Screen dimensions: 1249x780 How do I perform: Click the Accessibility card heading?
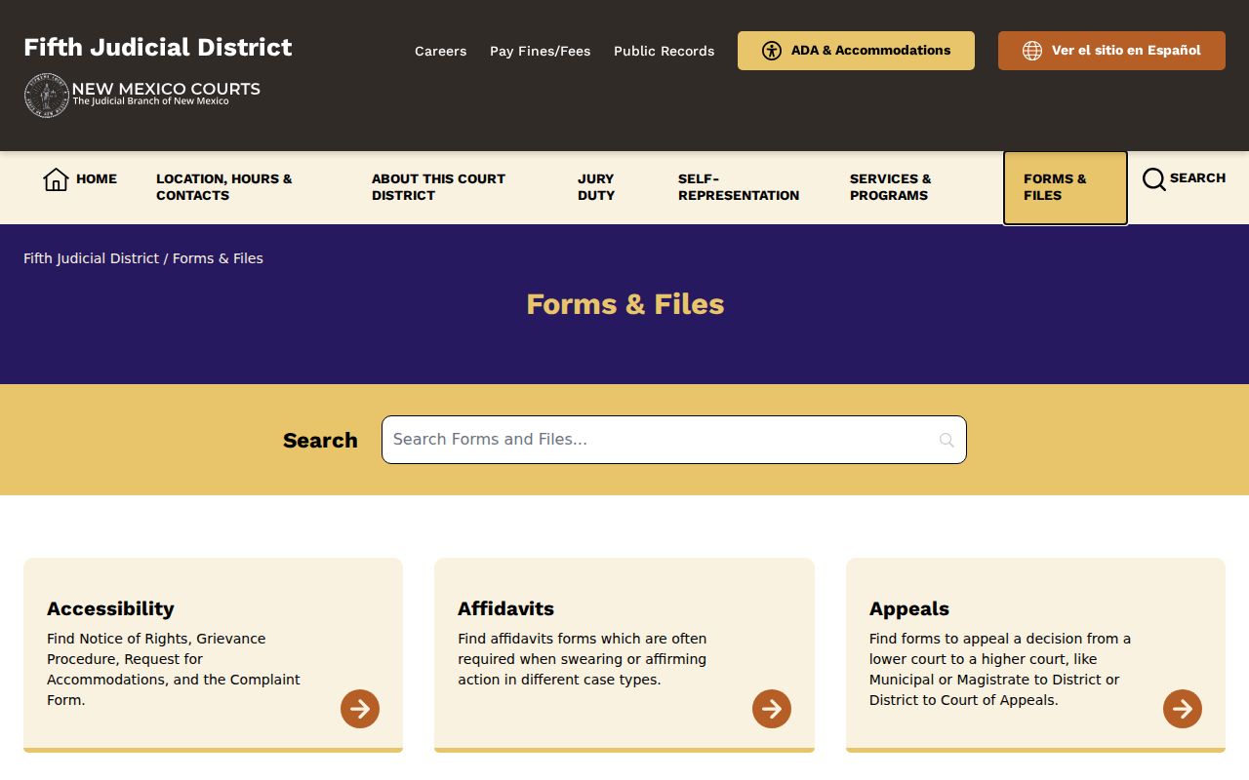110,608
